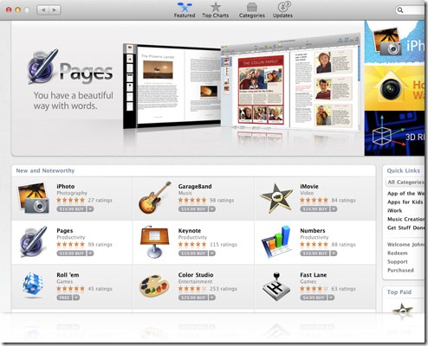Screen dimensions: 428x346
Task: View Keynote's 115 ratings
Action: click(x=224, y=245)
